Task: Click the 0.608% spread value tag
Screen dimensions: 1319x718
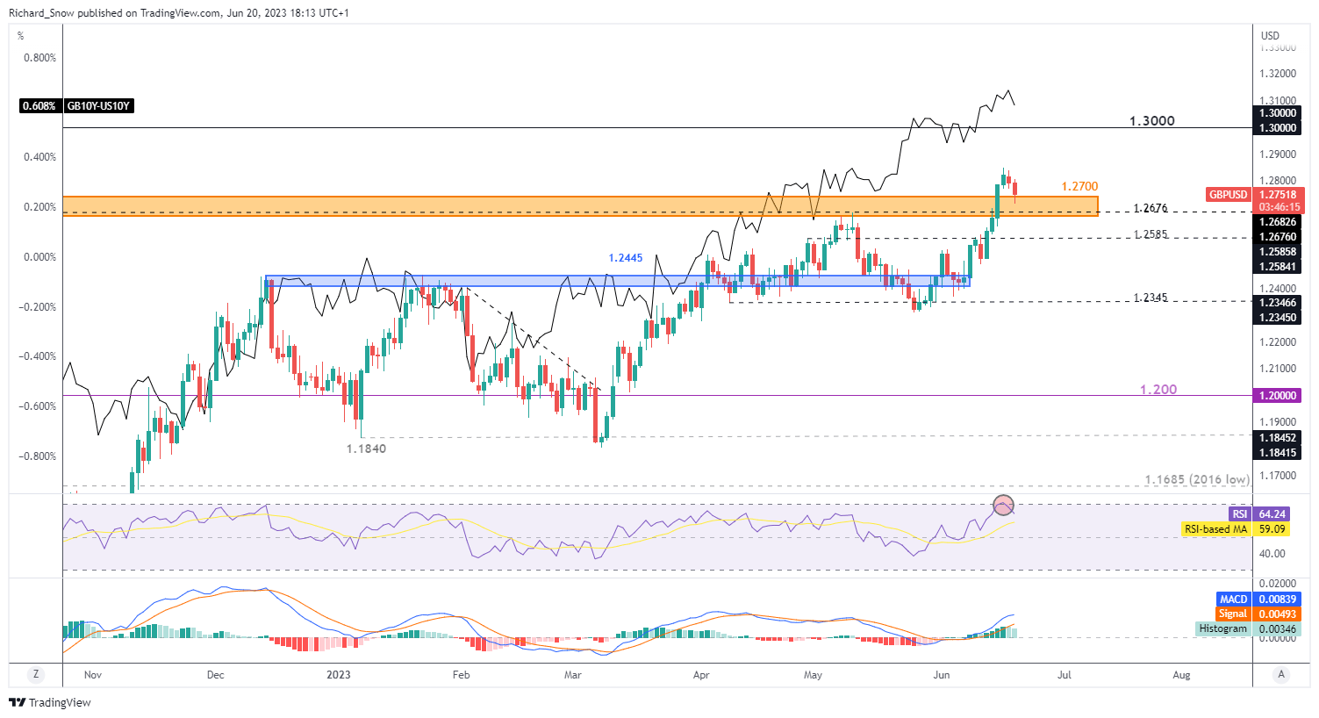Action: (39, 106)
